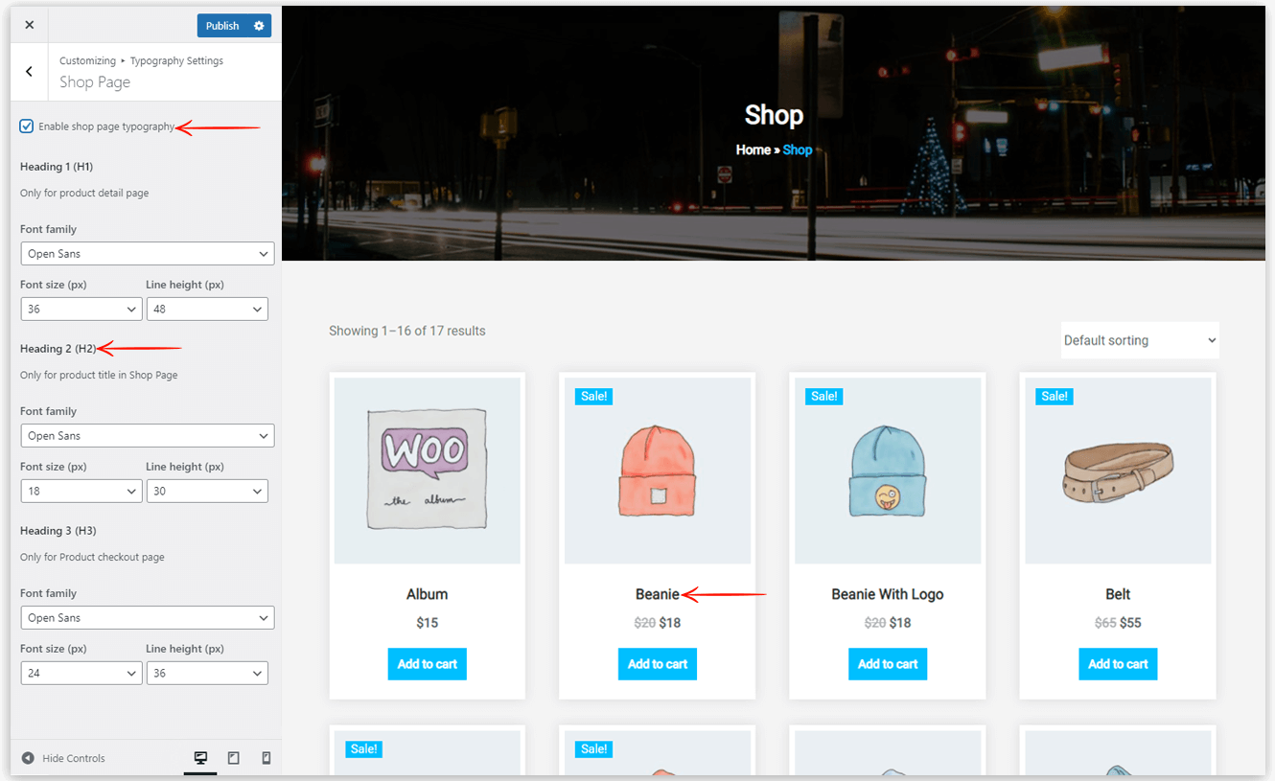Click the Hide Controls label

coord(74,758)
